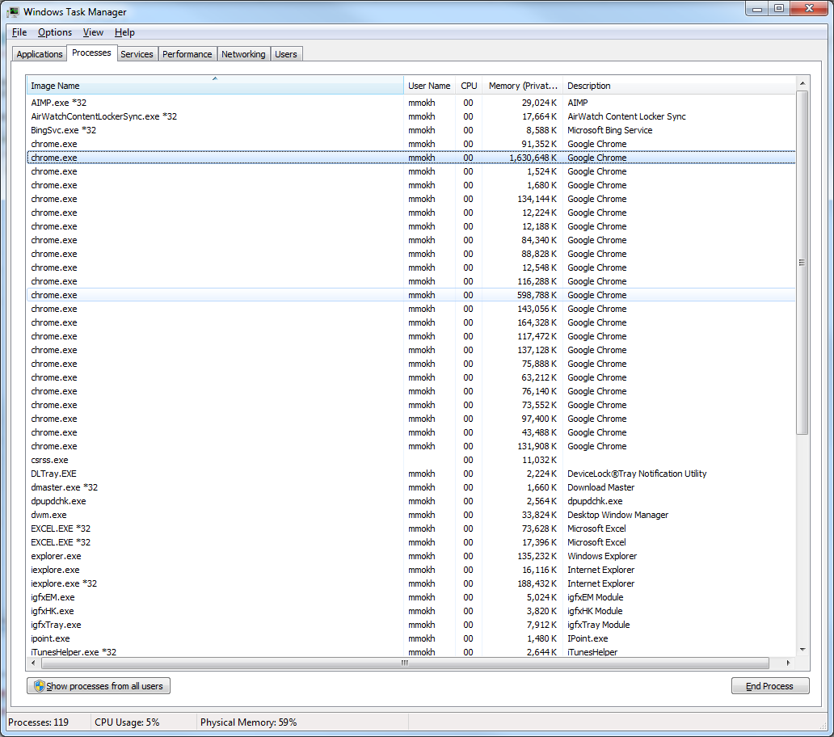Click the vertical scrollbar up arrow
Viewport: 834px width, 737px height.
tap(802, 83)
